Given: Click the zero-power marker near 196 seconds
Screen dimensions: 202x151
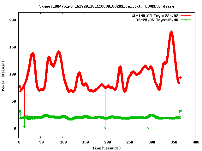Looking at the screenshot, I should [105, 128].
